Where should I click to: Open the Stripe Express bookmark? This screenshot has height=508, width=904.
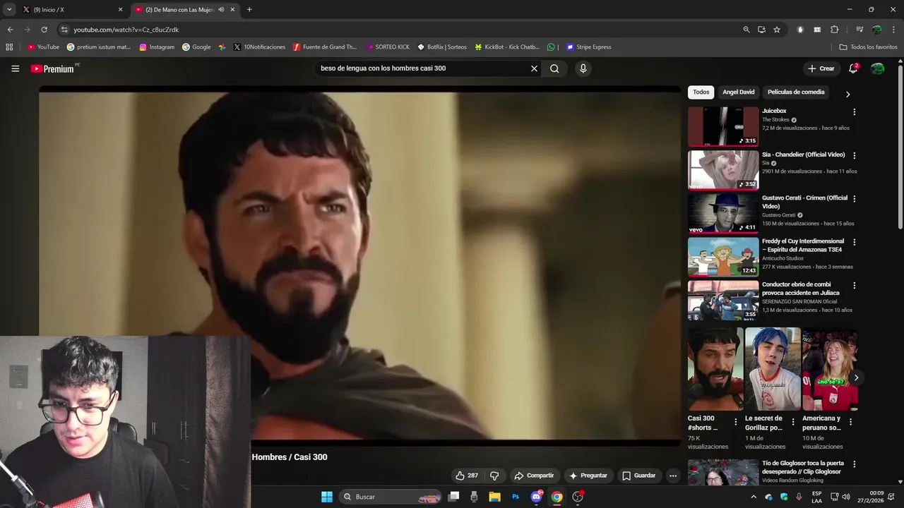click(x=588, y=47)
